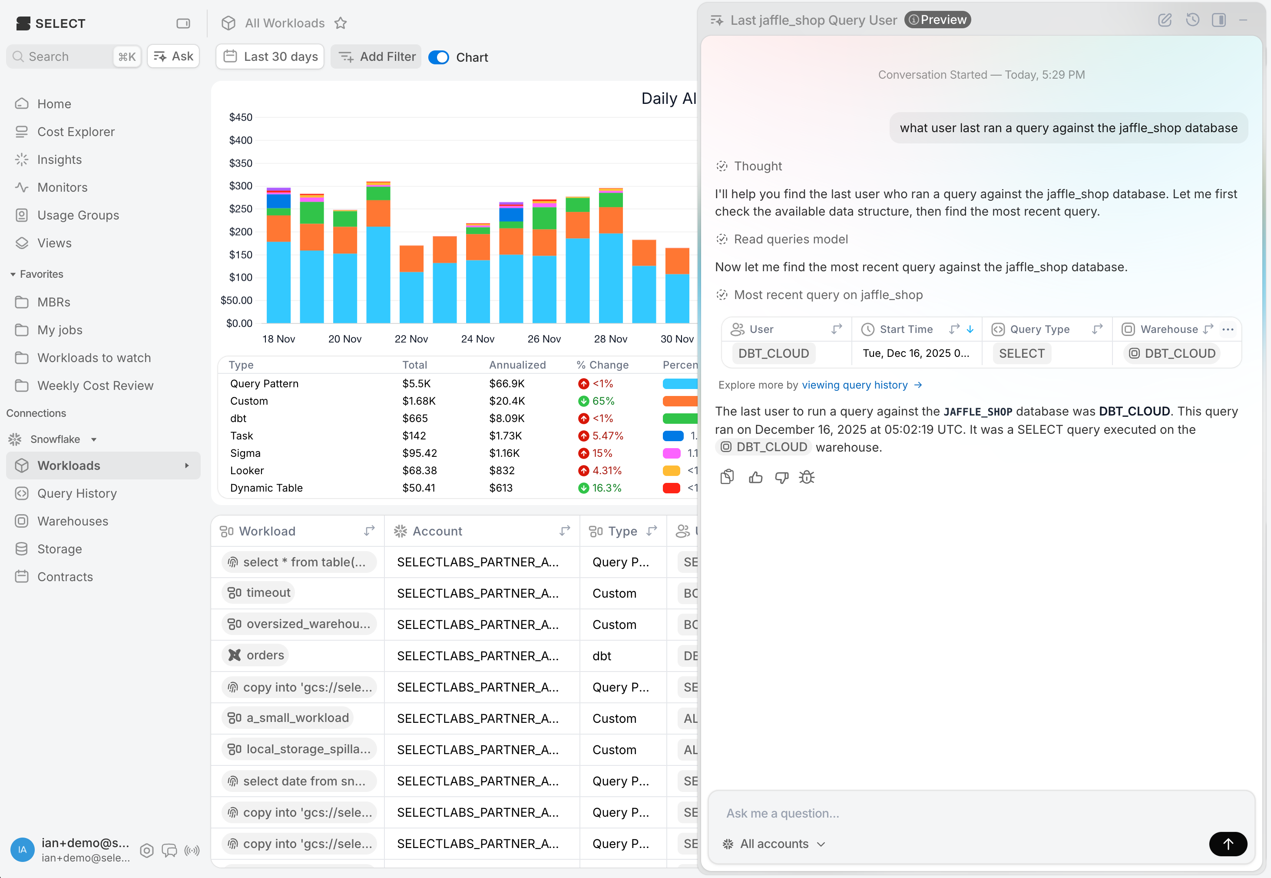The width and height of the screenshot is (1271, 878).
Task: Start new chat with compose icon
Action: click(1164, 20)
